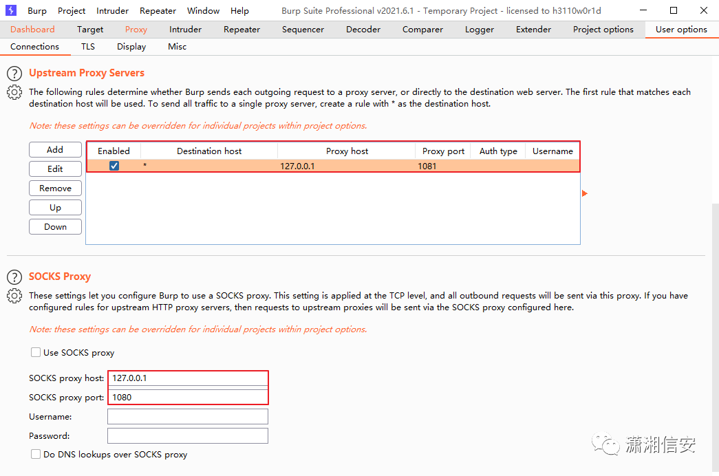Viewport: 719px width, 476px height.
Task: Focus the SOCKS proxy host field
Action: click(x=188, y=378)
